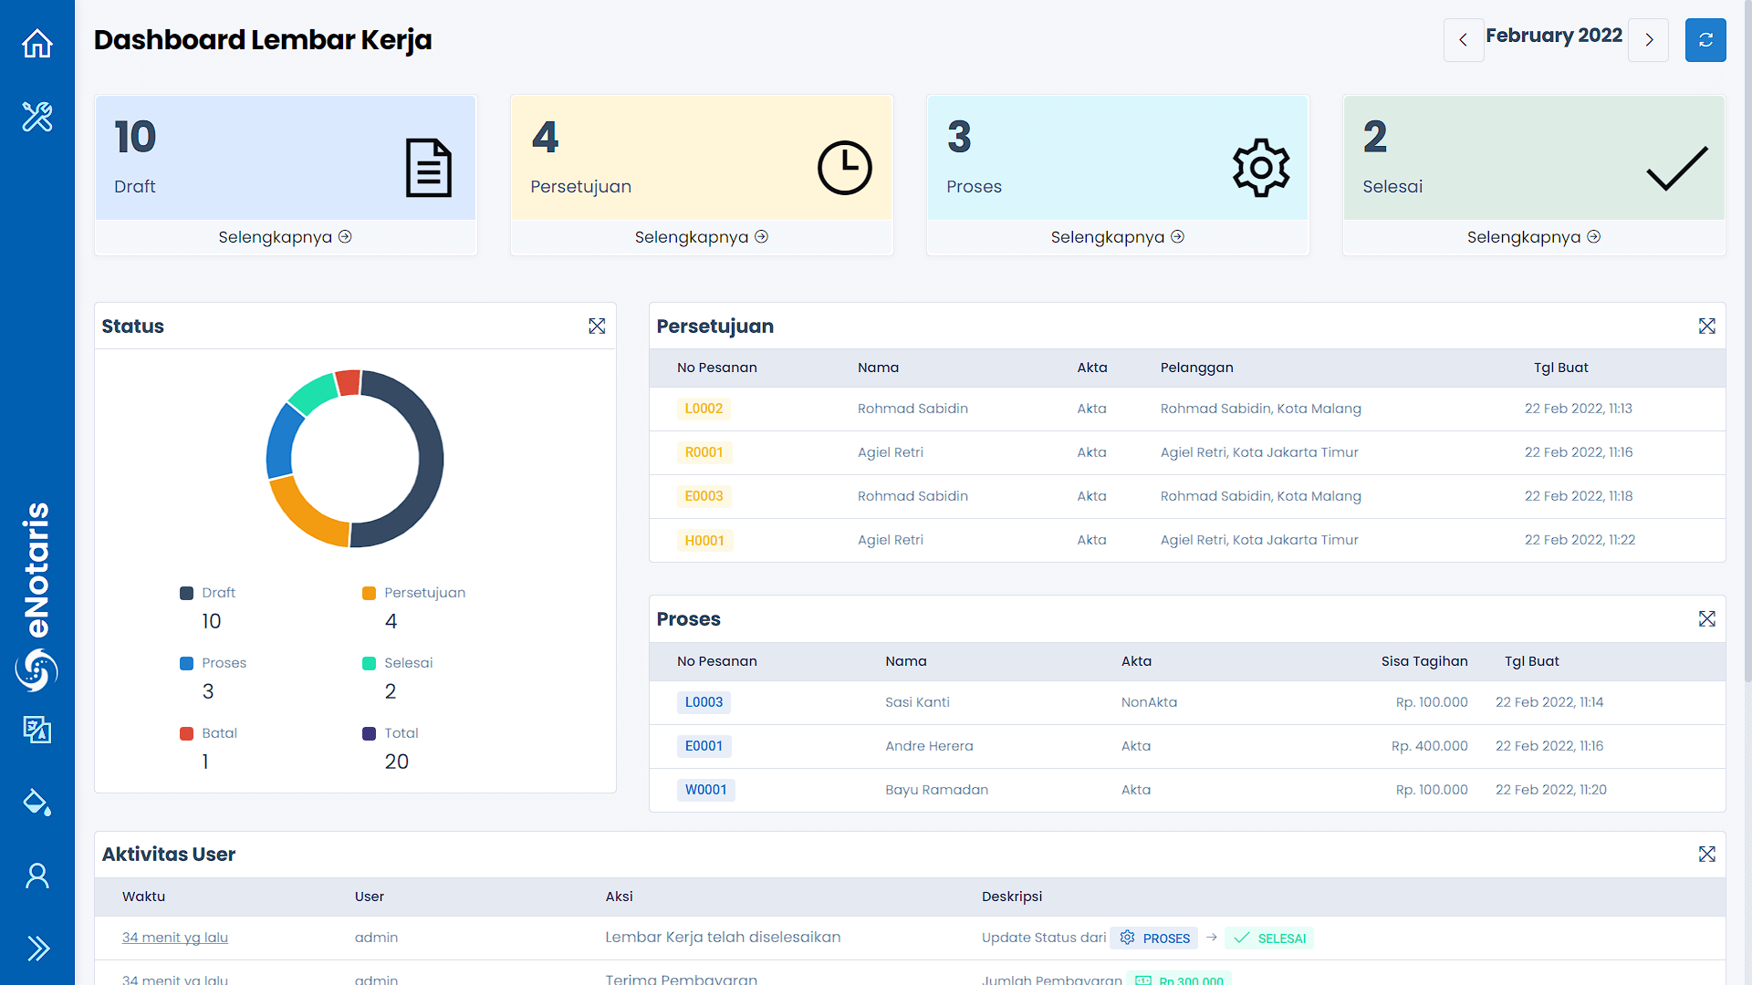Toggle Proses legend in Status chart
This screenshot has width=1752, height=985.
coord(214,663)
